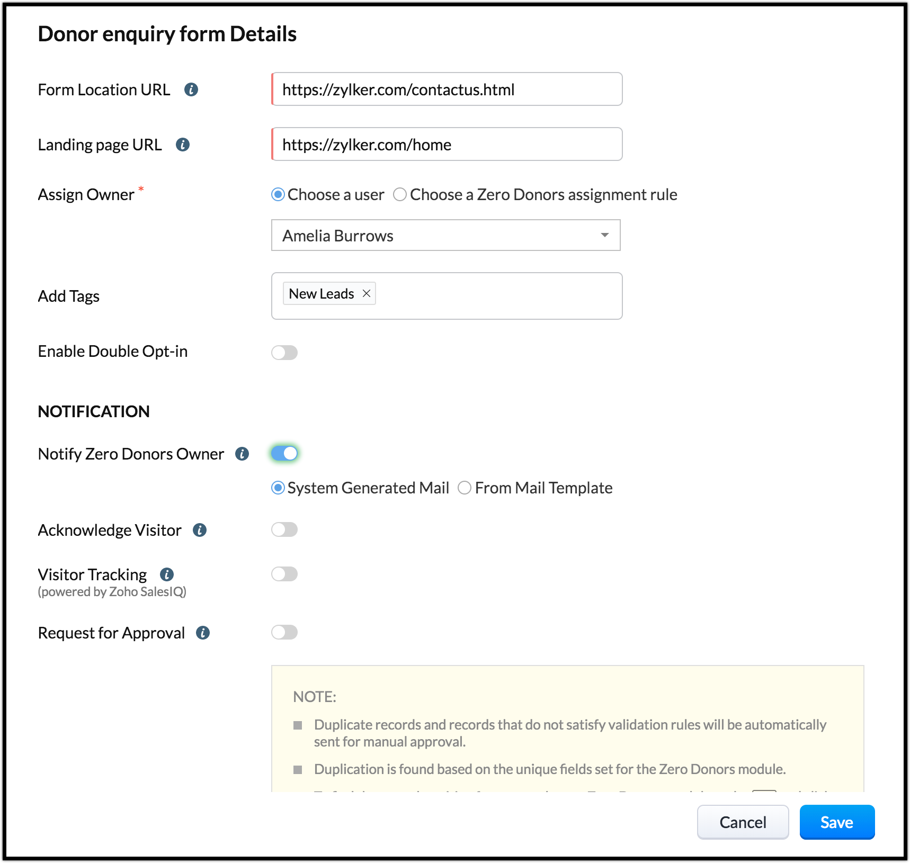Click the Landing page URL info icon
This screenshot has height=863, width=910.
(x=183, y=145)
